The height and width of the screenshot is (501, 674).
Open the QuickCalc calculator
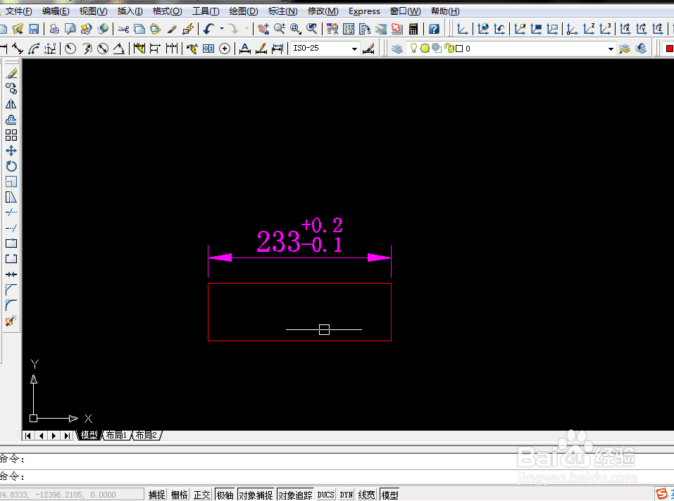click(413, 29)
